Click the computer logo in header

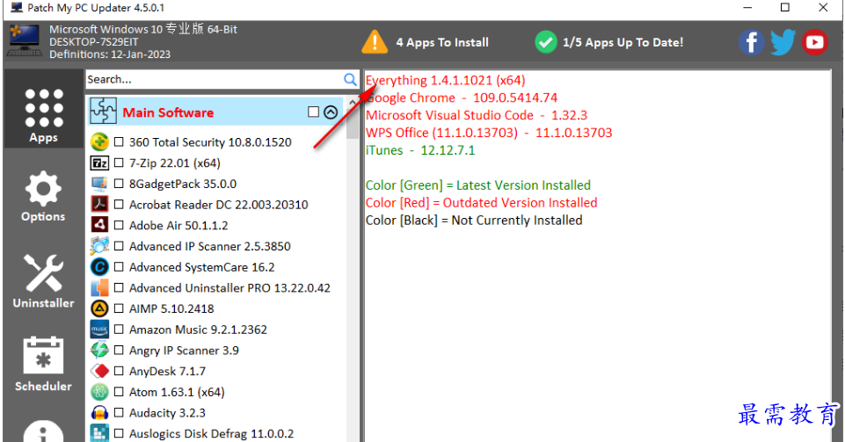pyautogui.click(x=25, y=41)
